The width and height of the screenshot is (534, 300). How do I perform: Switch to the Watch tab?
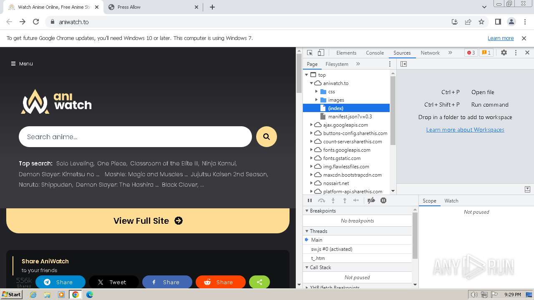(451, 201)
